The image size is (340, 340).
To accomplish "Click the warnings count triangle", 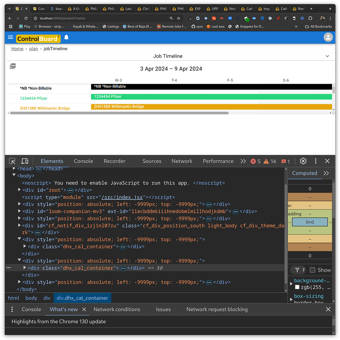I will (270, 161).
